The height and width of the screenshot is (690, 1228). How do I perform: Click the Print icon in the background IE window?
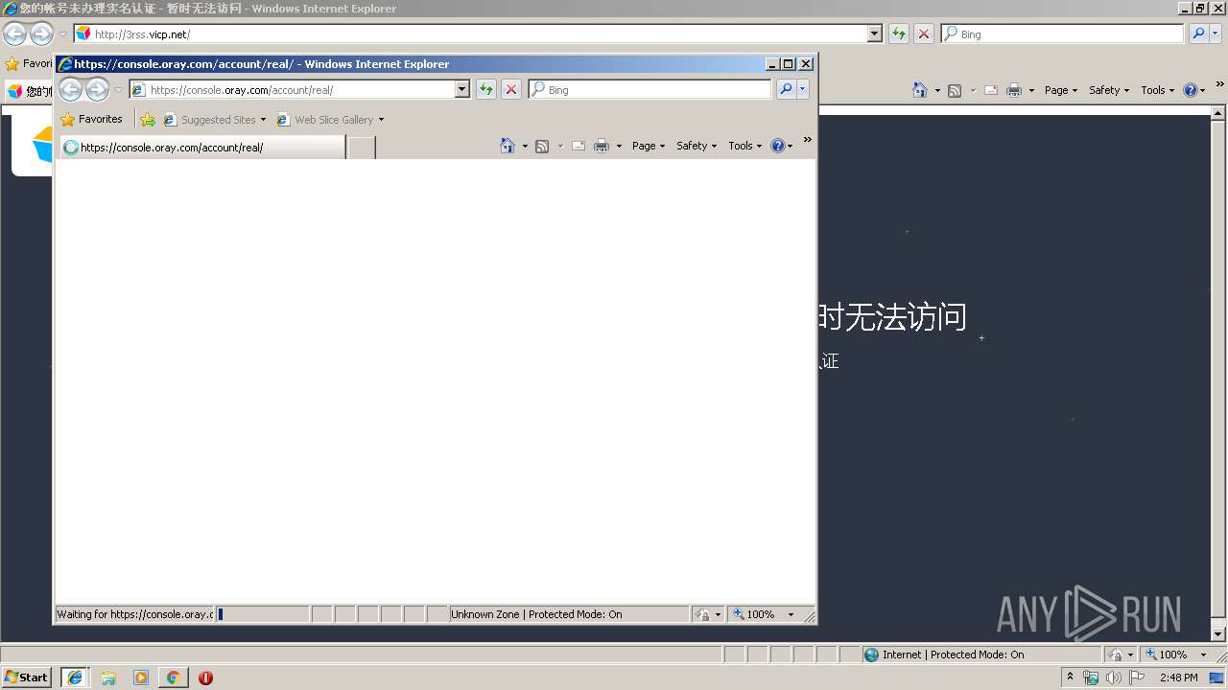coord(1014,90)
